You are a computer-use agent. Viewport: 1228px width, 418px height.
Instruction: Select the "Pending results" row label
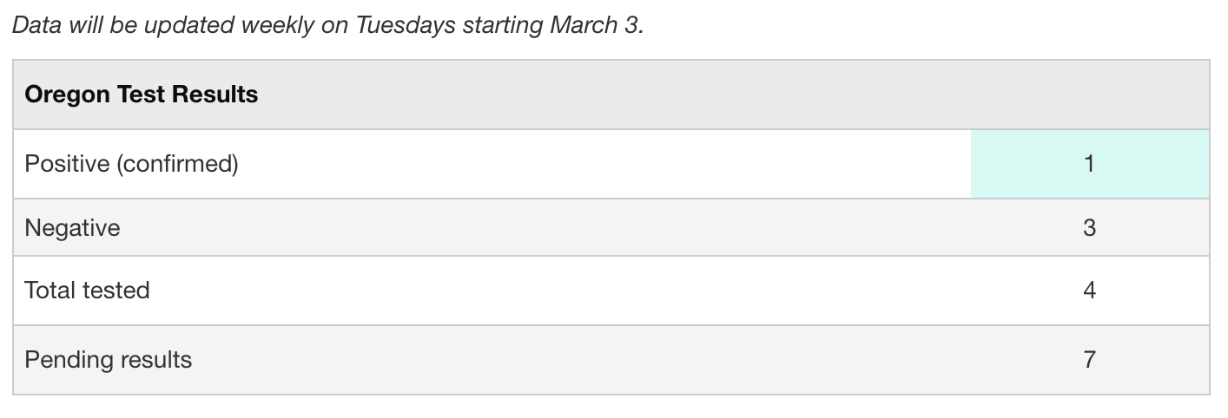click(108, 359)
